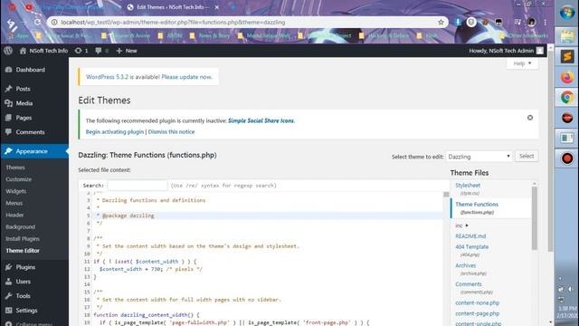This screenshot has width=579, height=326.
Task: Open Theme Editor submenu item
Action: pyautogui.click(x=22, y=251)
